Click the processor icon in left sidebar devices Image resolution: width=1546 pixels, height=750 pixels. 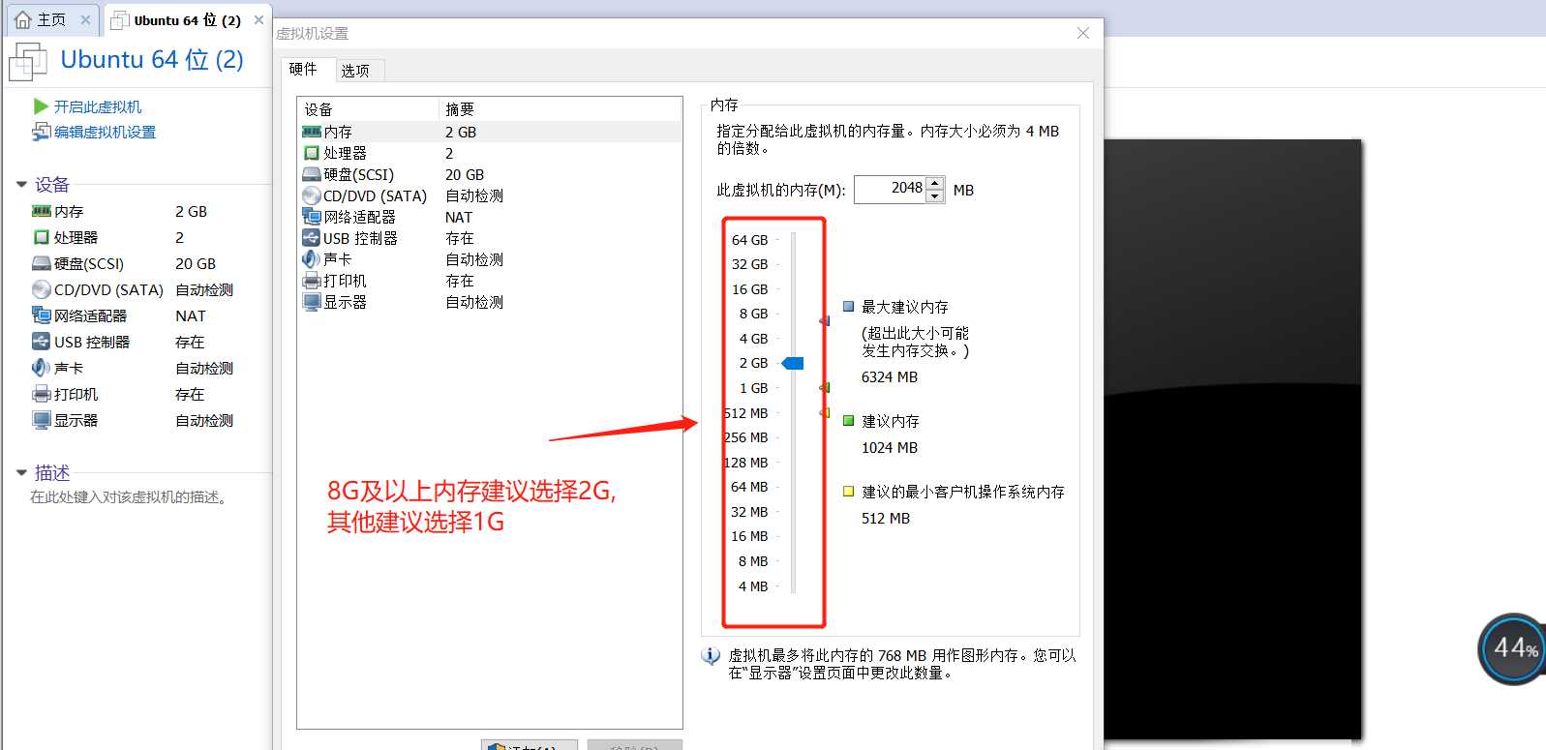42,237
